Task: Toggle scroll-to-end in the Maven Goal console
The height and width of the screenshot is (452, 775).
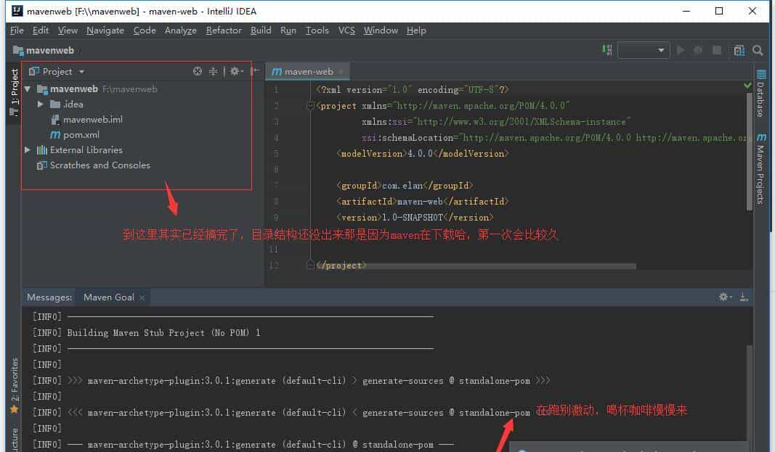Action: click(742, 297)
